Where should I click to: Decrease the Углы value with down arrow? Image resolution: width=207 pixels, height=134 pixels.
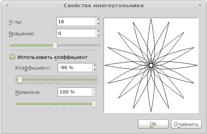[98, 24]
